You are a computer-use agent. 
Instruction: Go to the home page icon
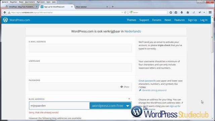coord(188,12)
